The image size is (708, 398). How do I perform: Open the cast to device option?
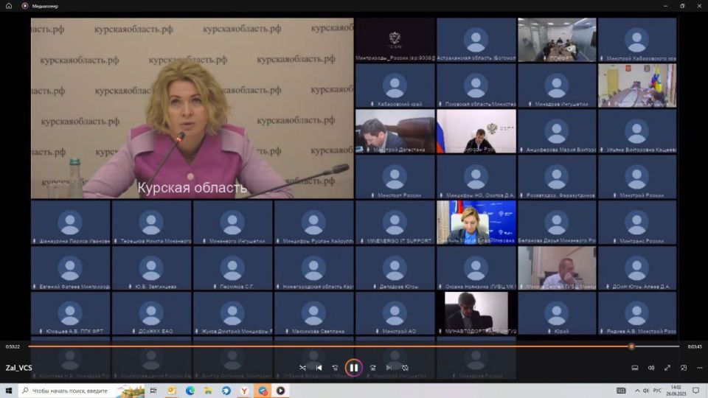tap(634, 368)
